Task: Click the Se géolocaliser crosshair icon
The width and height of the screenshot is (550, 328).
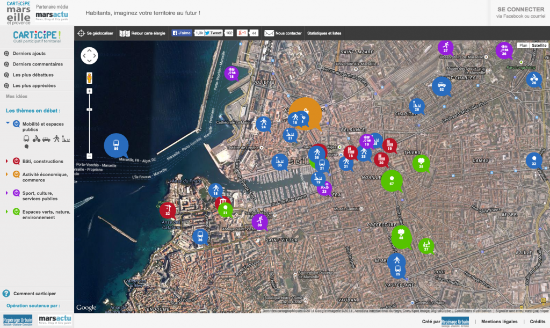Action: coord(81,33)
